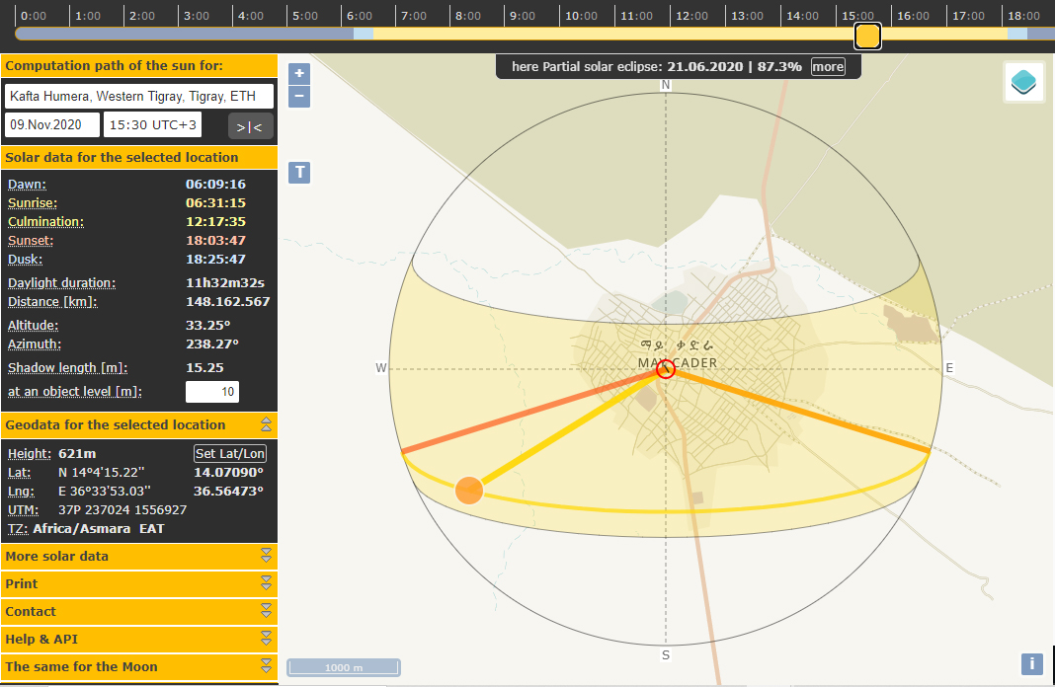The image size is (1055, 687).
Task: Click the 9:00 mark on timeline
Action: click(523, 16)
